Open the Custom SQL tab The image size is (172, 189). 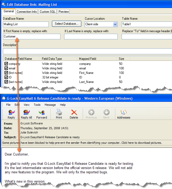pyautogui.click(x=47, y=12)
